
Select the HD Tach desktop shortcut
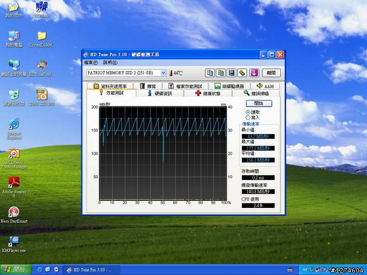[x=42, y=9]
